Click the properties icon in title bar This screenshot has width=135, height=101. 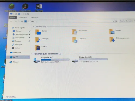click(x=16, y=14)
